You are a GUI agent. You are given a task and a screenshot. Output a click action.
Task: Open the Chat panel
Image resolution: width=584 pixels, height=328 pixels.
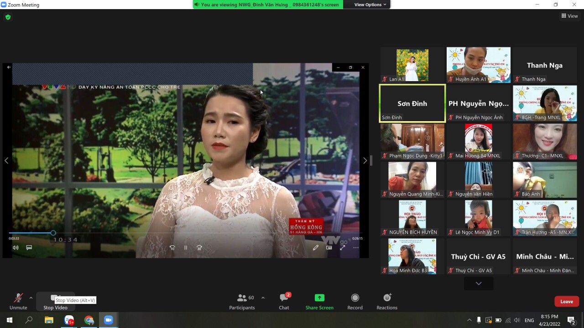click(x=284, y=298)
